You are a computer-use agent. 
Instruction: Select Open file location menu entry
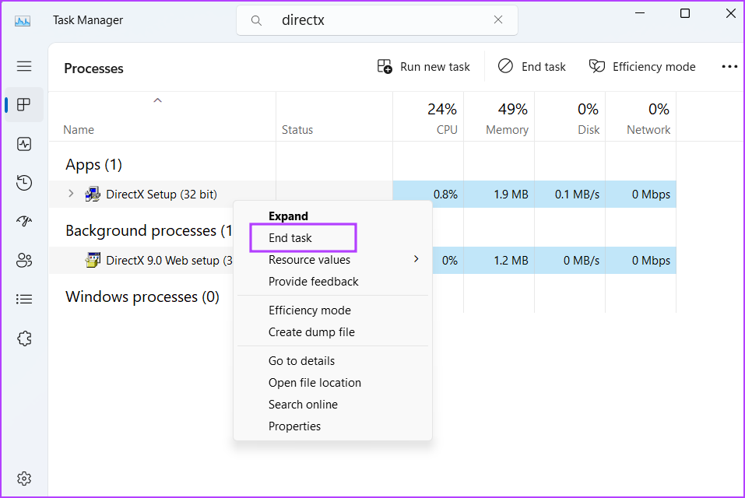(315, 383)
